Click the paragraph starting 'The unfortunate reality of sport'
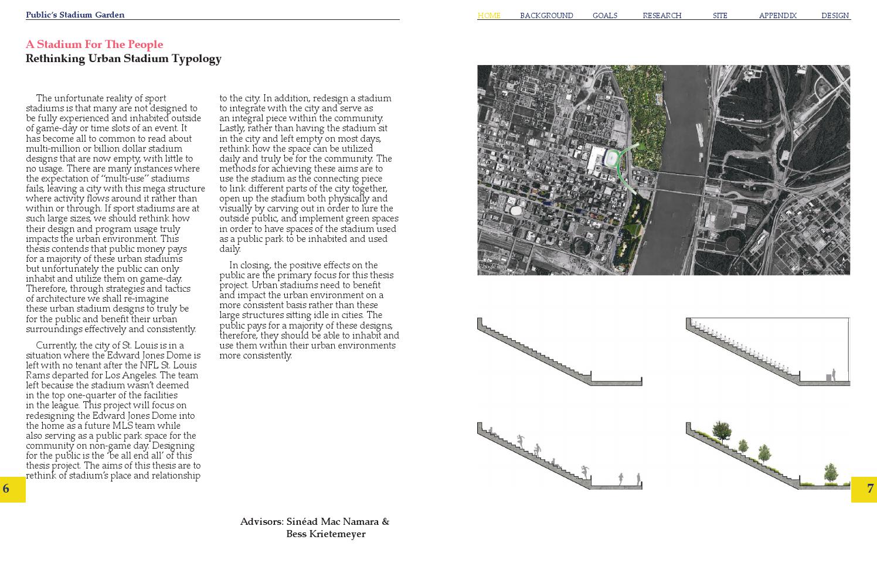 click(115, 214)
